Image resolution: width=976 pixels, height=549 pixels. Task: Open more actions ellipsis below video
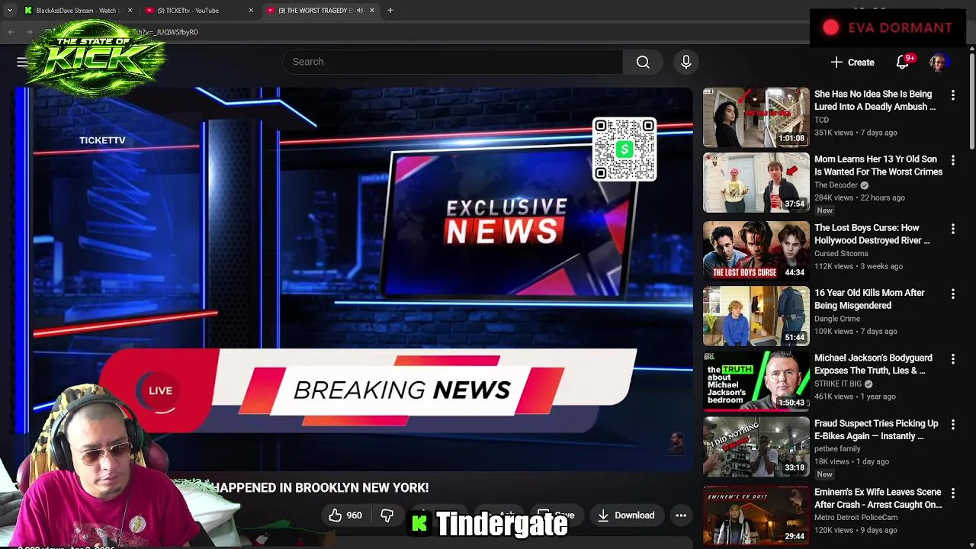pyautogui.click(x=681, y=515)
